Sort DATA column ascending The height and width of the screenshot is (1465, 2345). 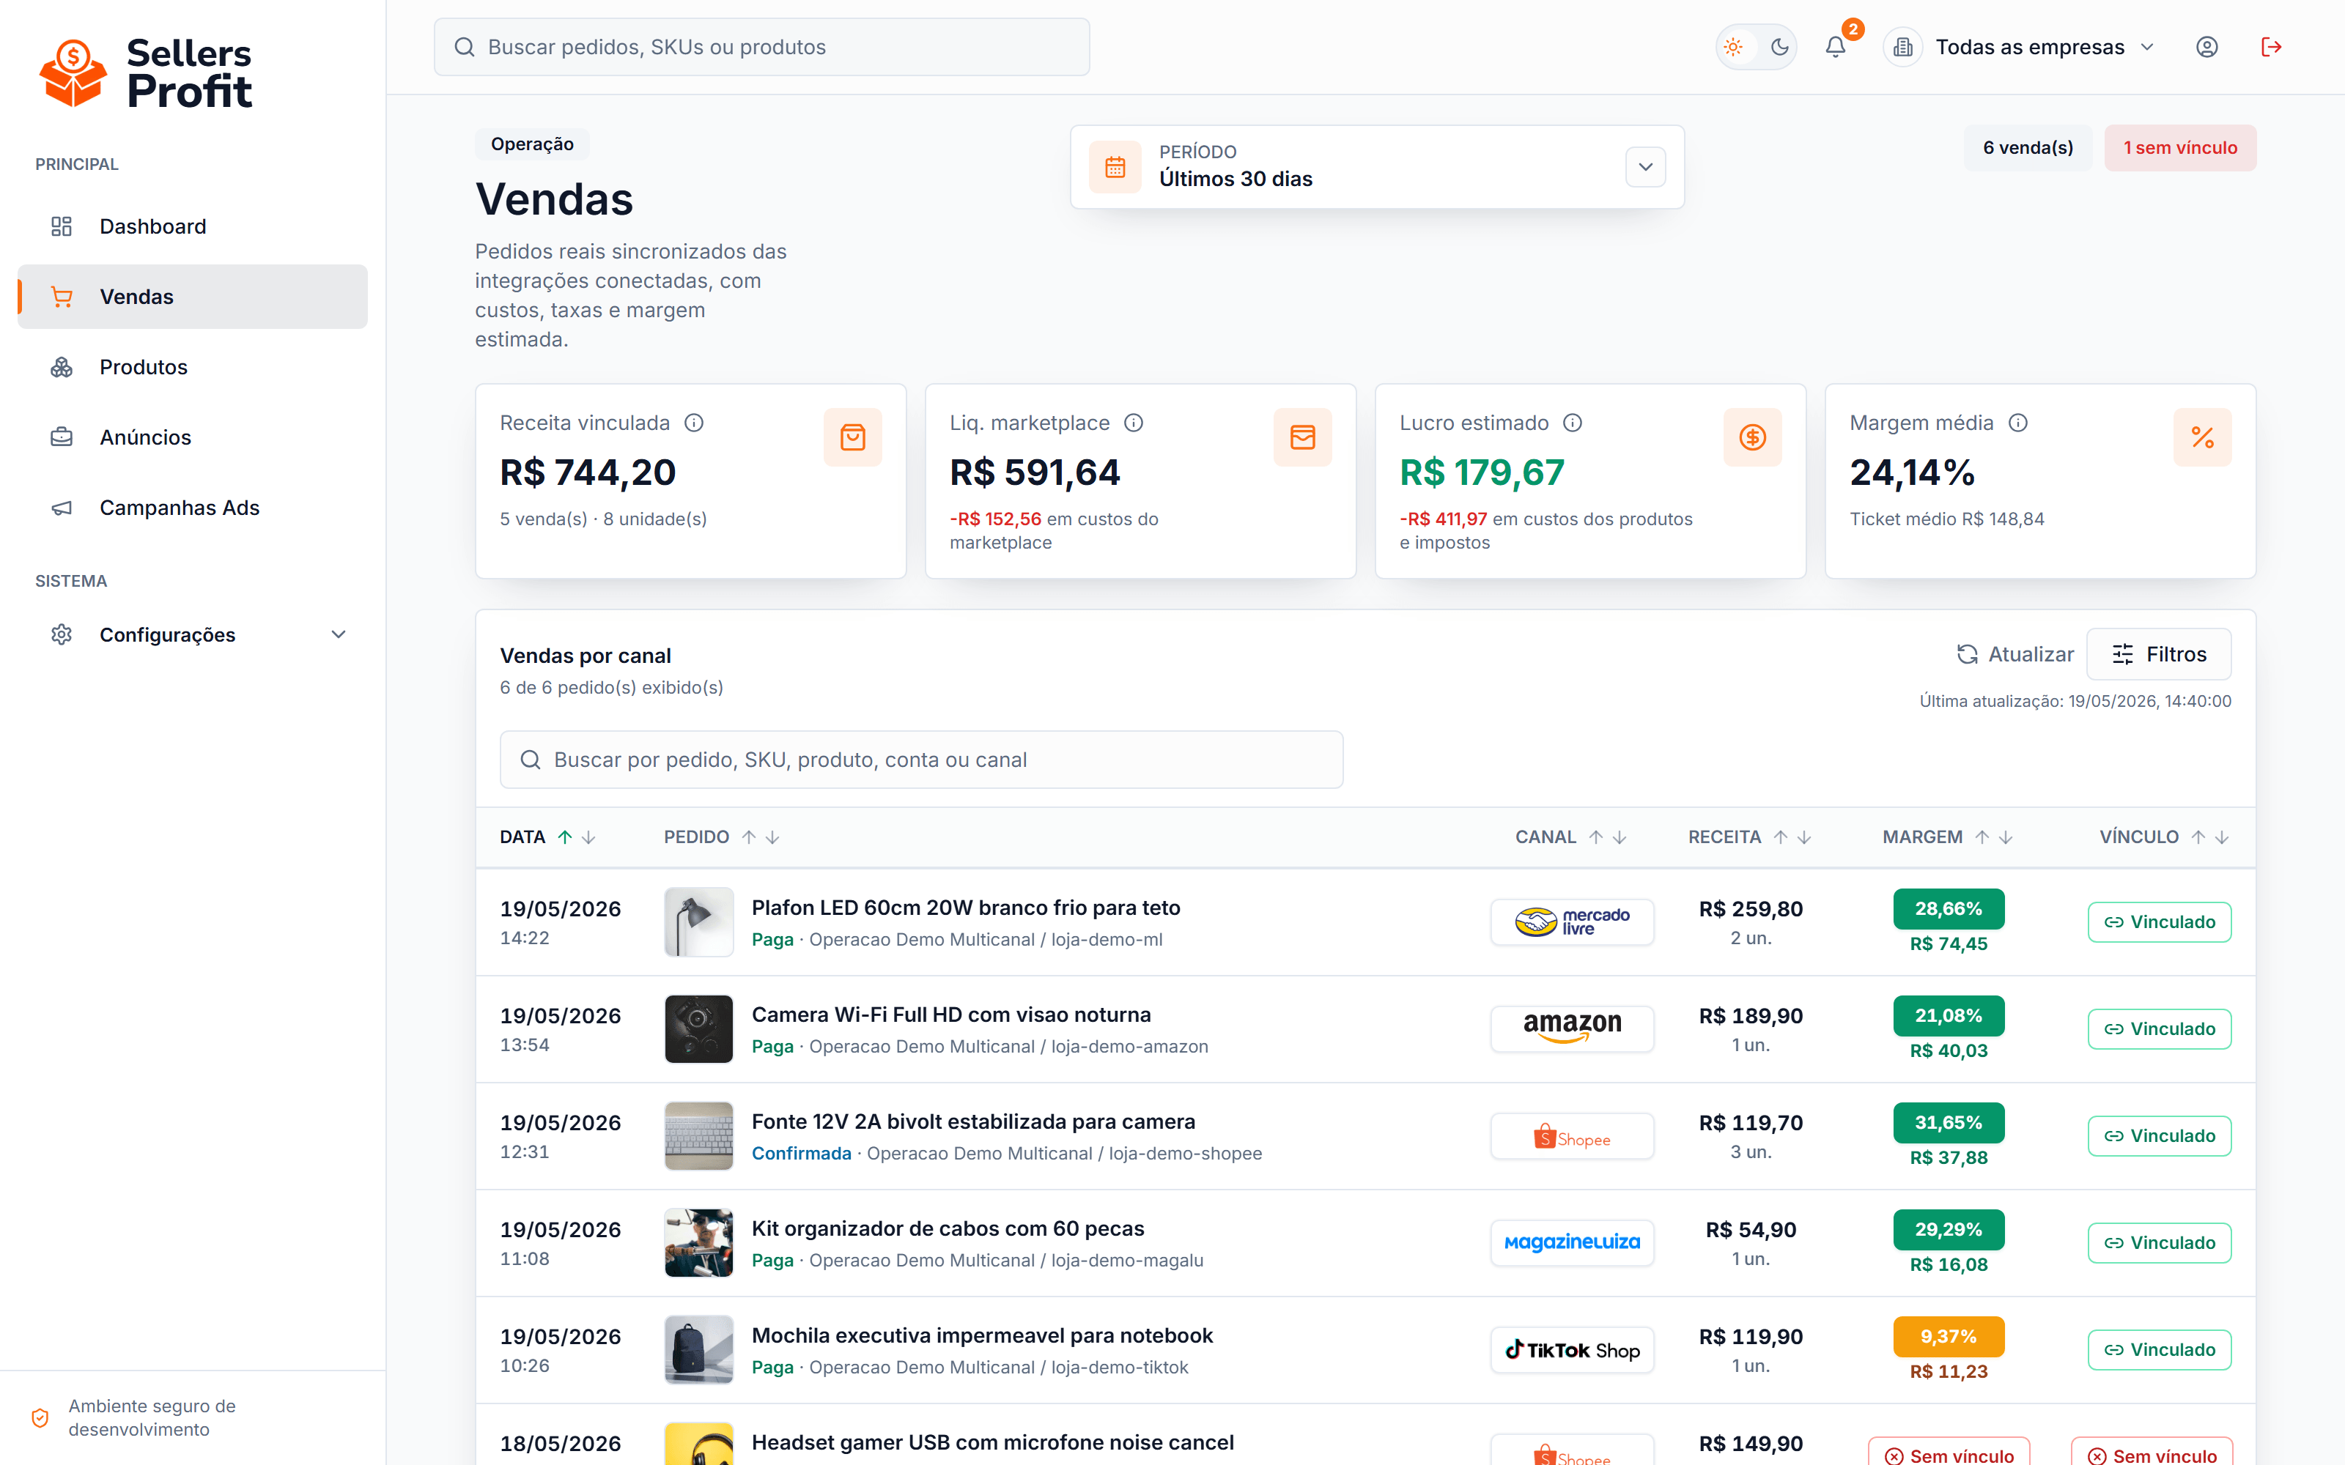tap(565, 837)
